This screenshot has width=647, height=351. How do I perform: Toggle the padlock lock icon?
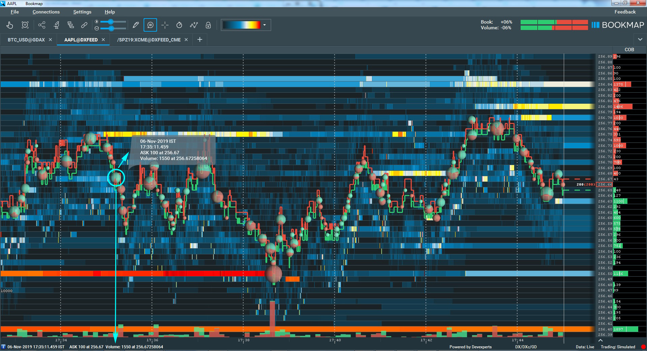[208, 25]
